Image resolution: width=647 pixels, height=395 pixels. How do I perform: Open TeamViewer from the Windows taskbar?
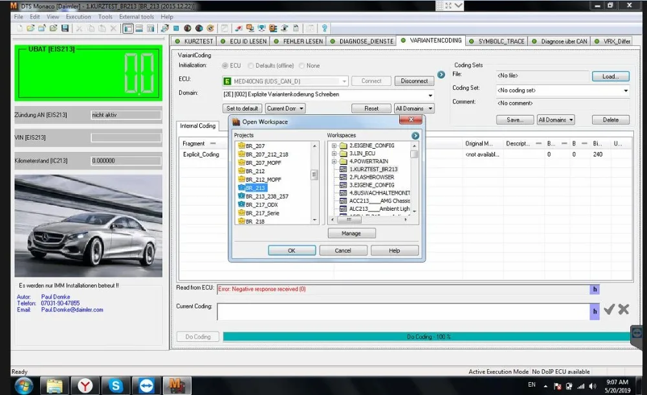146,385
